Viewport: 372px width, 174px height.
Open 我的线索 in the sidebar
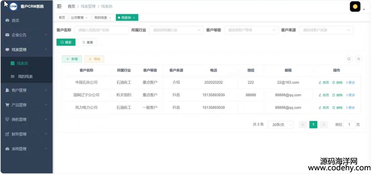[25, 76]
